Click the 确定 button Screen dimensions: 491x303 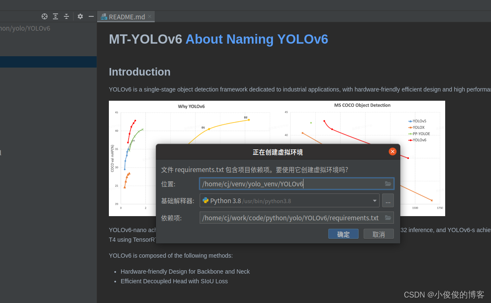point(343,234)
